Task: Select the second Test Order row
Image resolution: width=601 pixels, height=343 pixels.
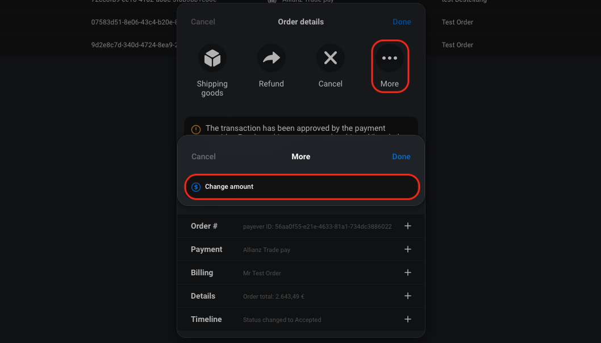Action: click(x=457, y=45)
